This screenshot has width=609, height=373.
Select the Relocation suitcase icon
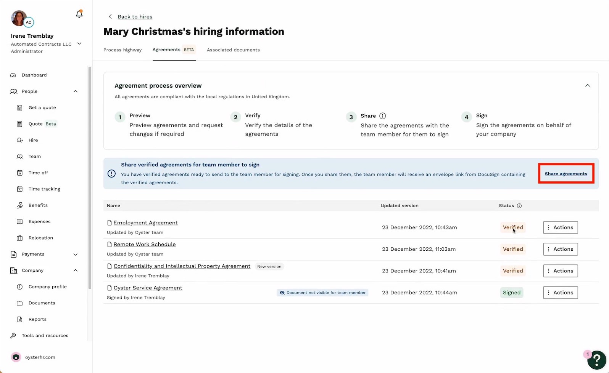click(x=20, y=238)
